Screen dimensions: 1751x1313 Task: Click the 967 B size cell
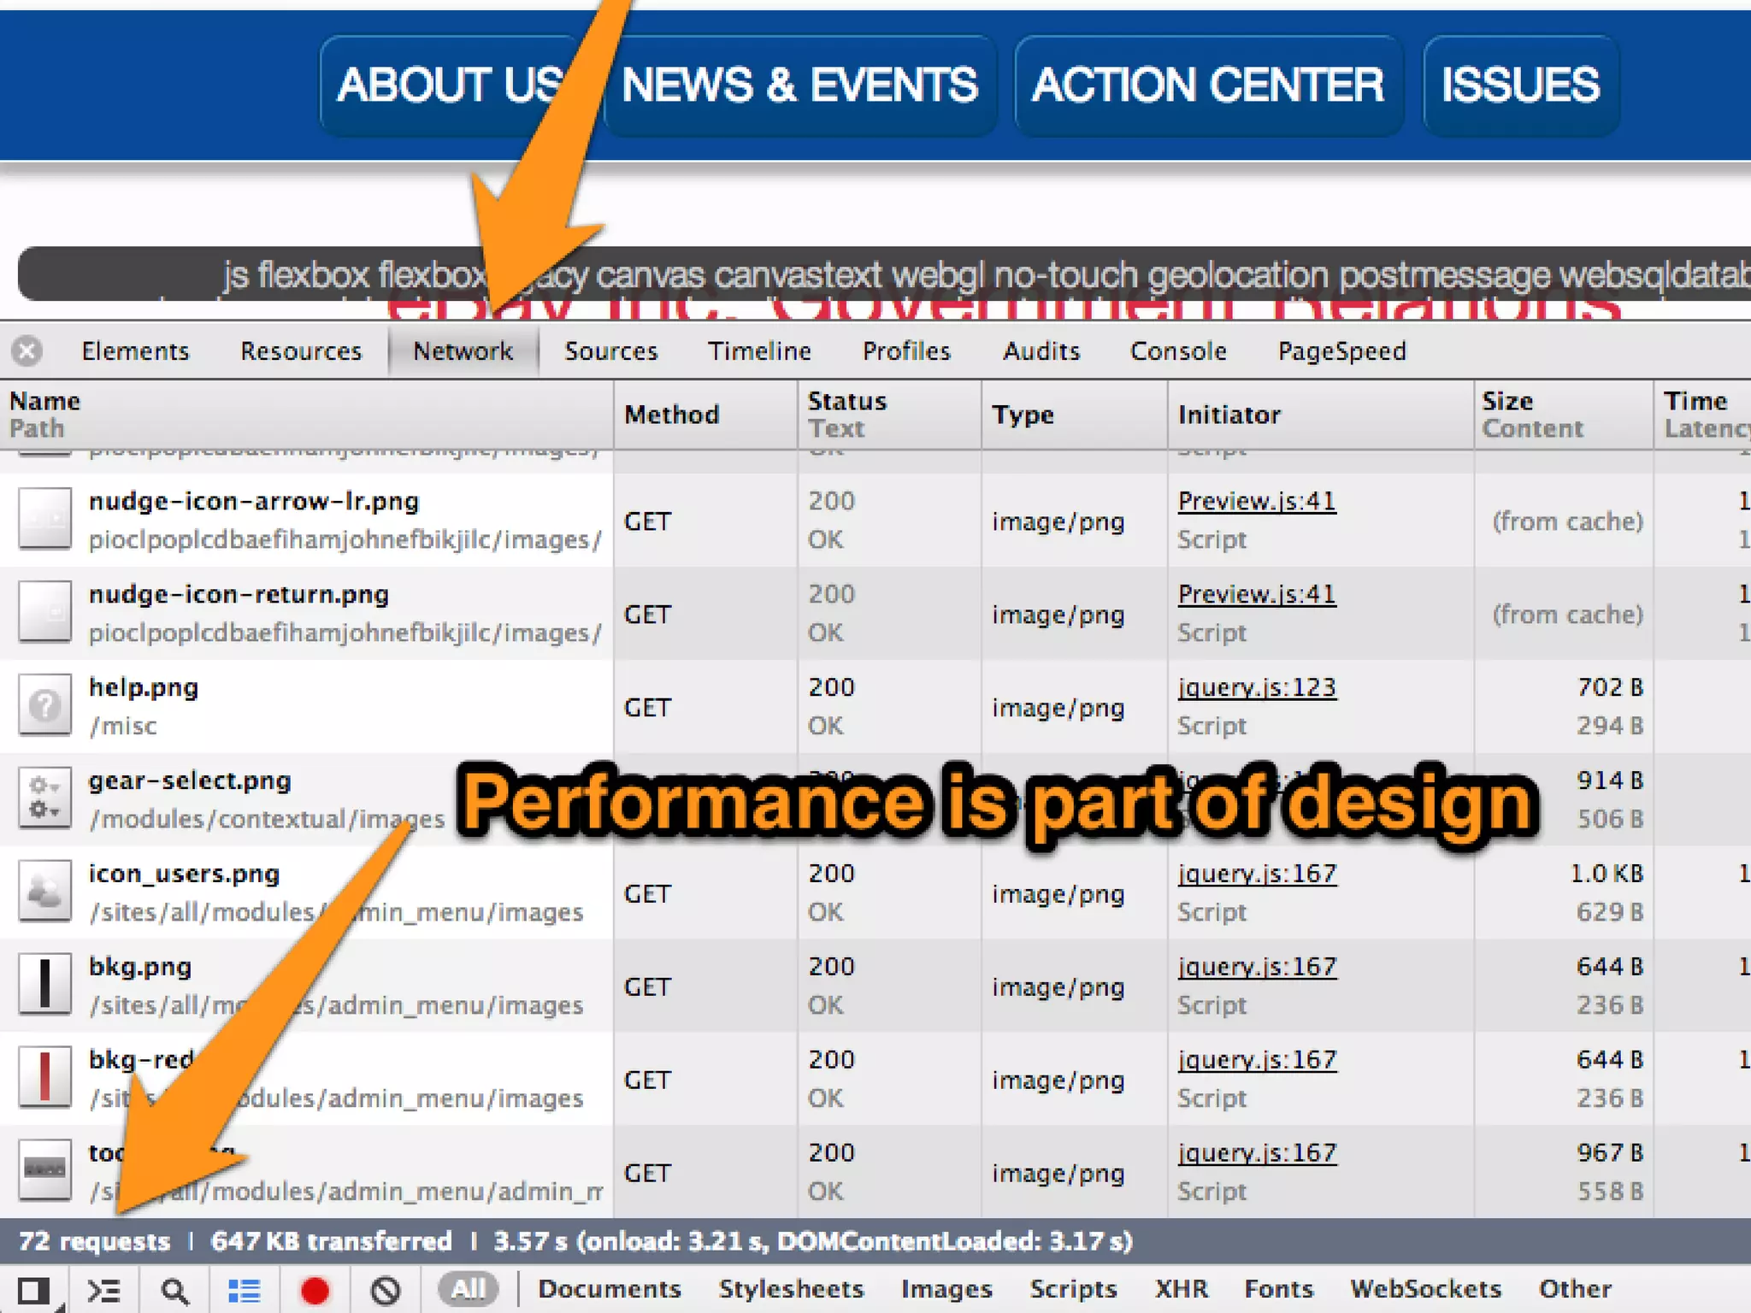pyautogui.click(x=1610, y=1154)
